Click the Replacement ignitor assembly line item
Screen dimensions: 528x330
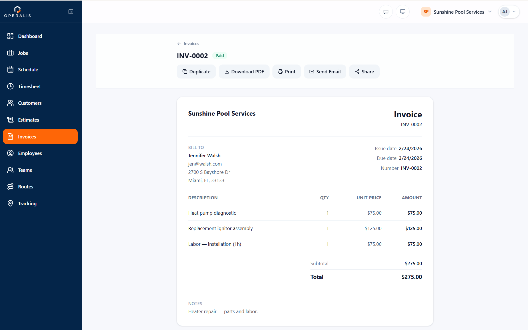tap(220, 228)
